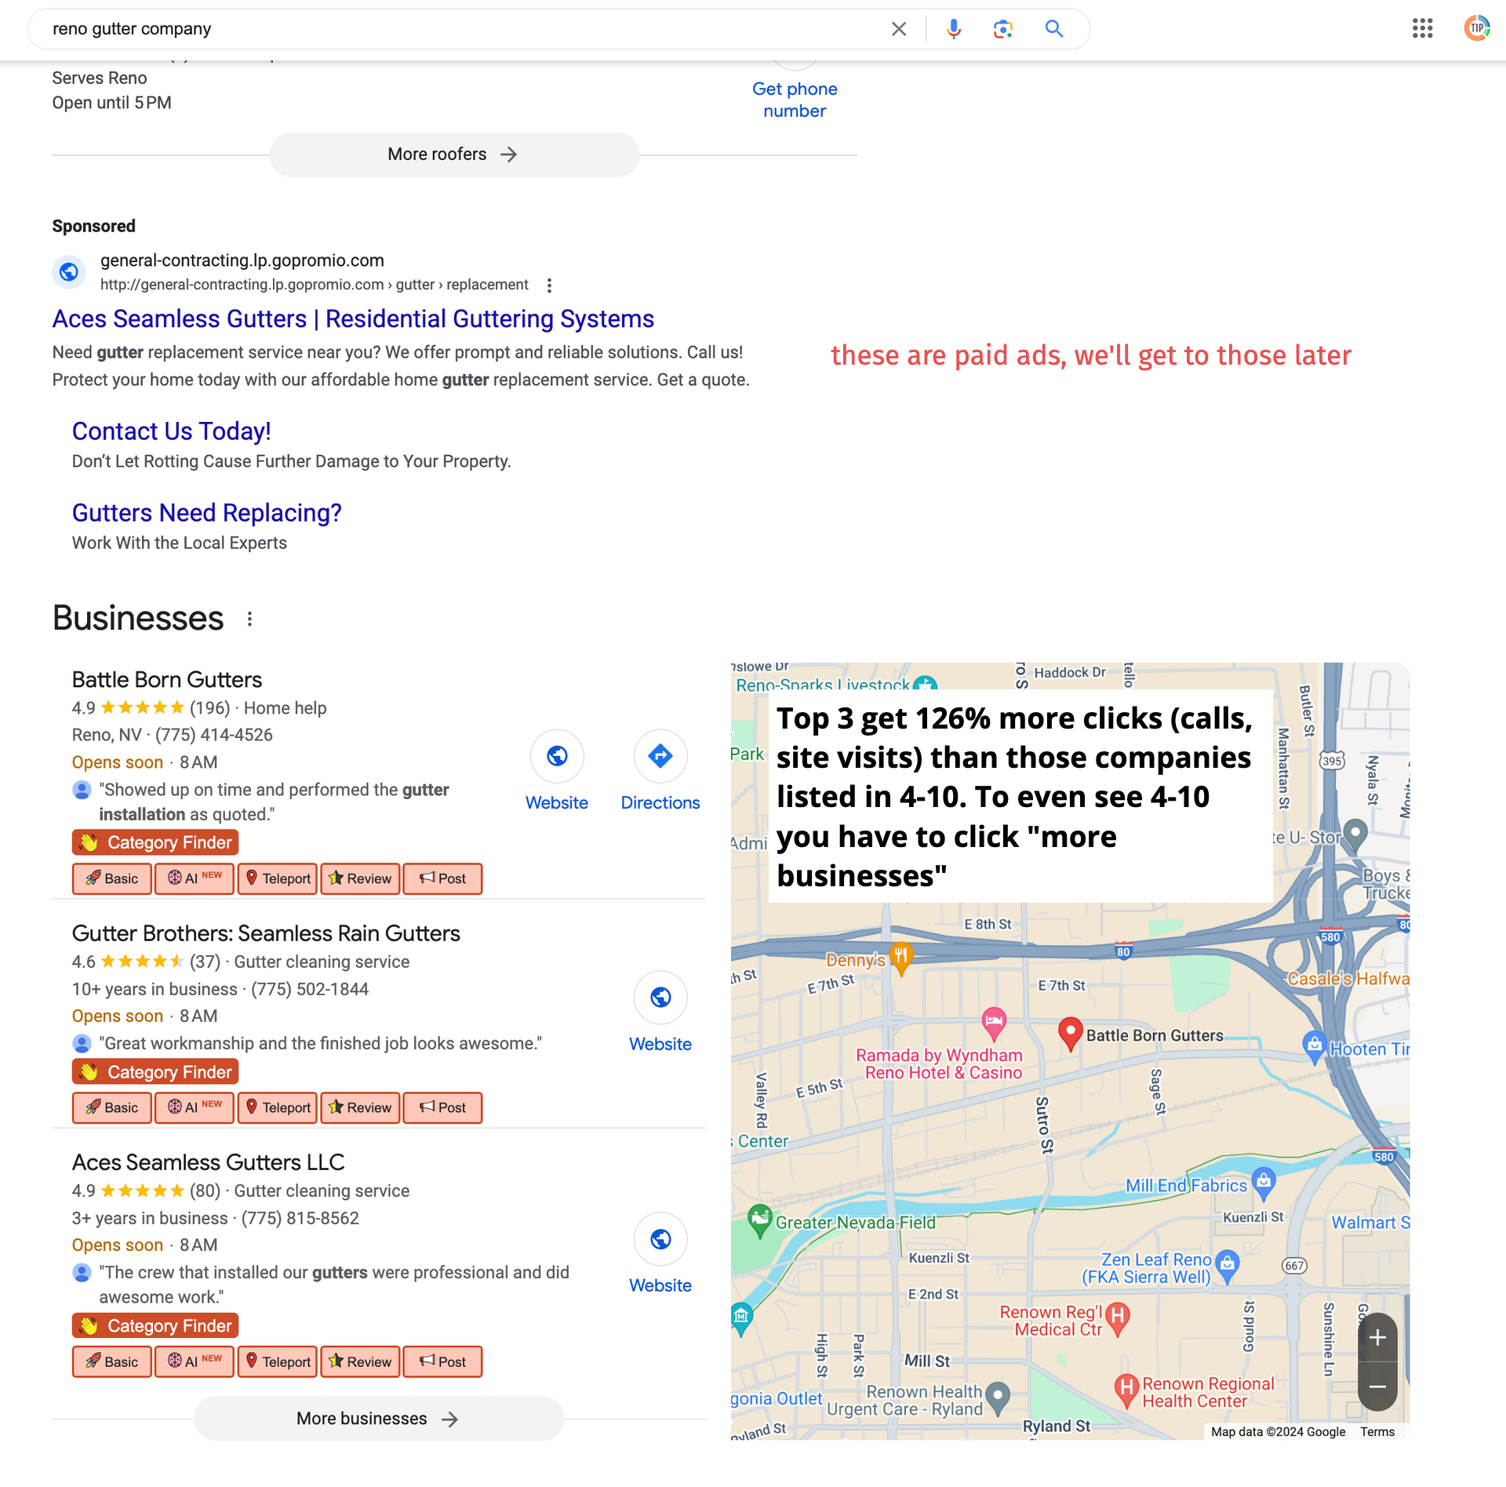This screenshot has width=1506, height=1487.
Task: Click the Renown Regional Health Center marker
Action: pos(1126,1391)
